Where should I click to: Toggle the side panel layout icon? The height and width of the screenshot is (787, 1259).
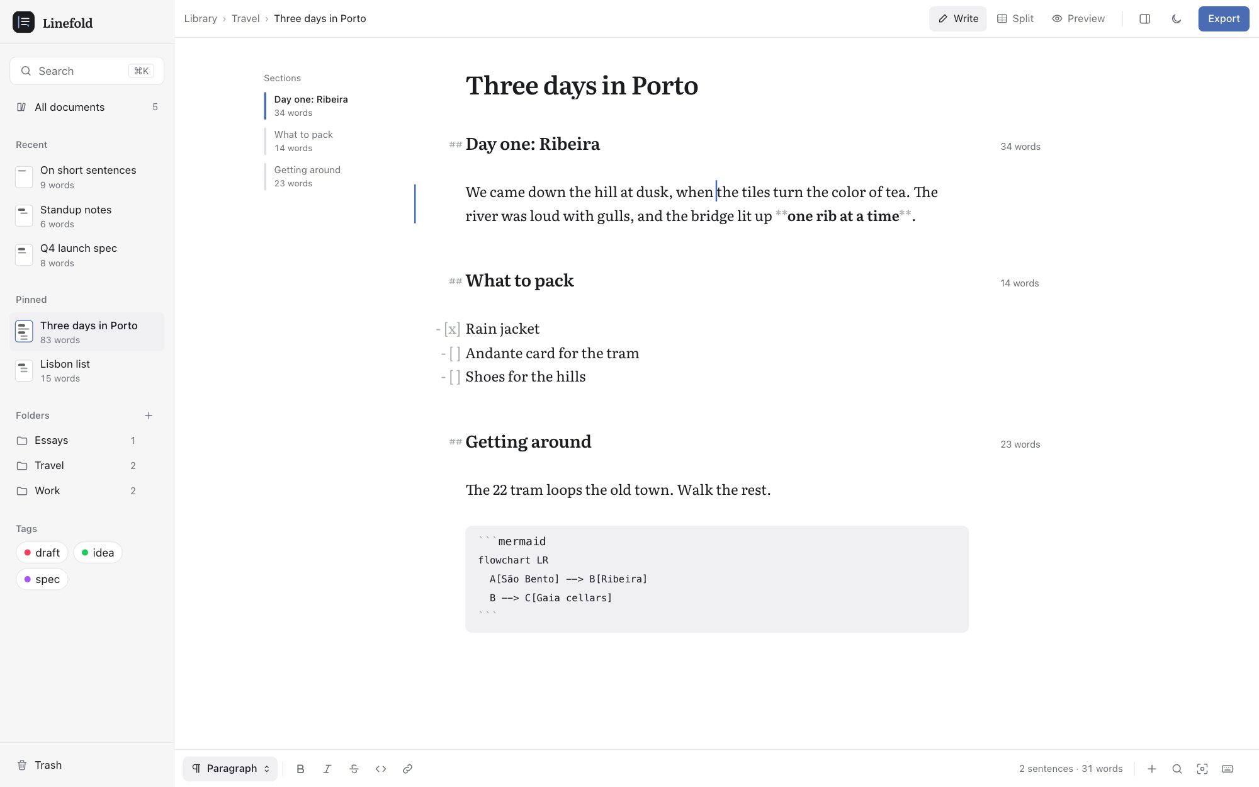tap(1145, 19)
